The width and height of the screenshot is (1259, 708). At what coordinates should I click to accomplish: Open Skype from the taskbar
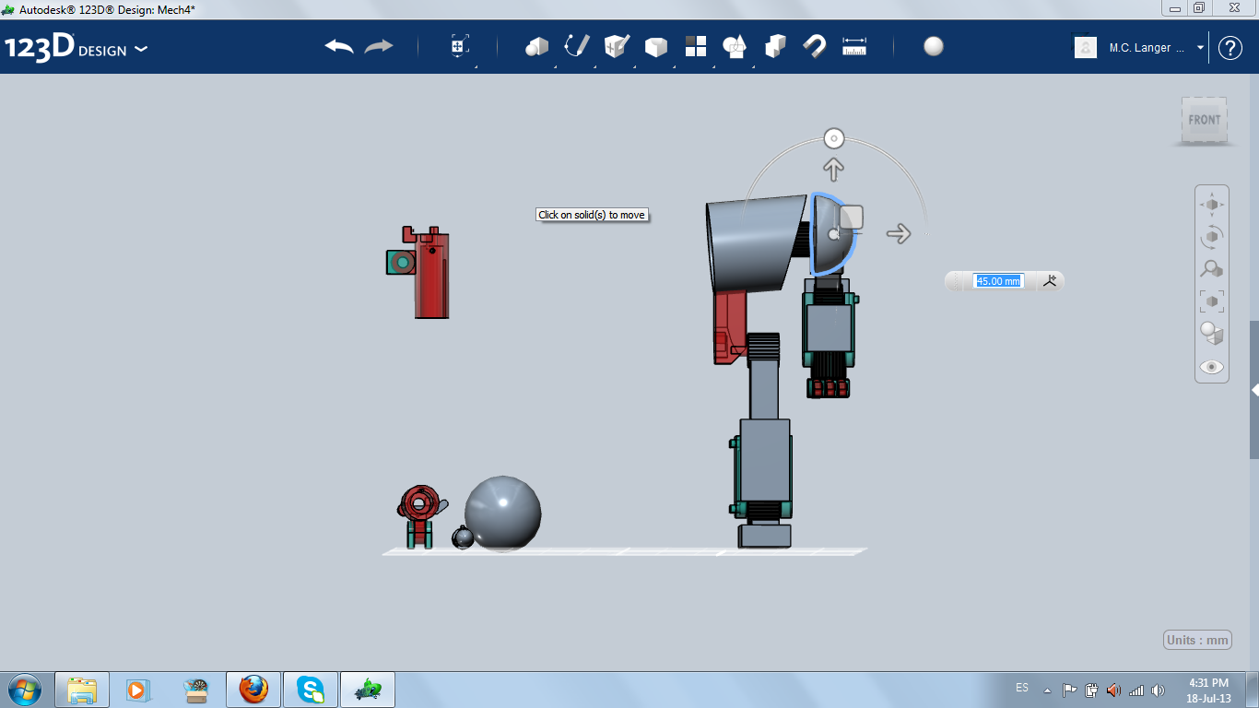pos(311,689)
